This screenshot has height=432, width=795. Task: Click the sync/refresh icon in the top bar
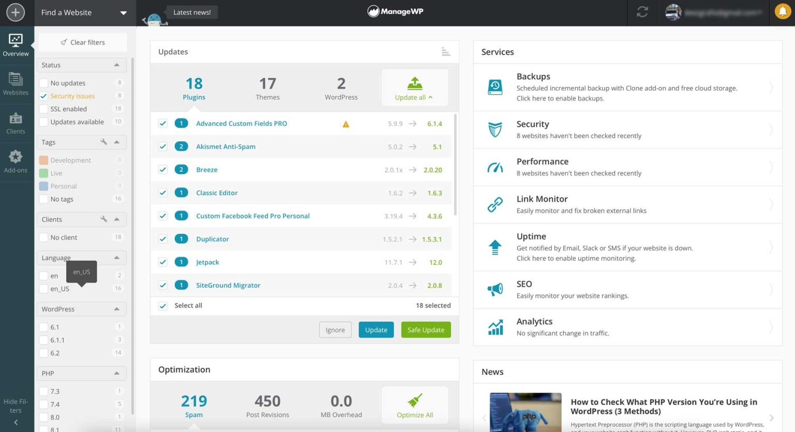pyautogui.click(x=642, y=12)
